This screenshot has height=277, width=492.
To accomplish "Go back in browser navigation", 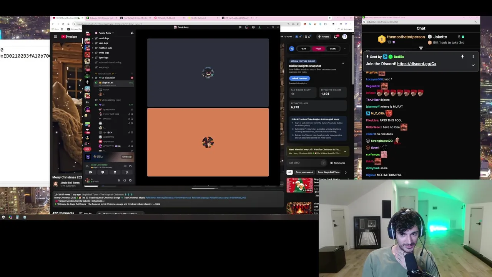I will coord(53,24).
